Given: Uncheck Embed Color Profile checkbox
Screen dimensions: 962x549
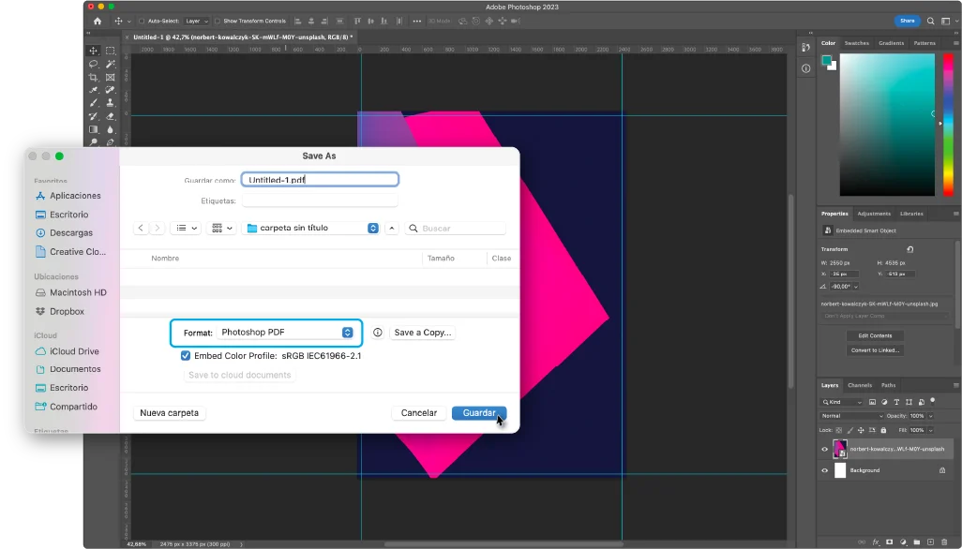Looking at the screenshot, I should [186, 355].
